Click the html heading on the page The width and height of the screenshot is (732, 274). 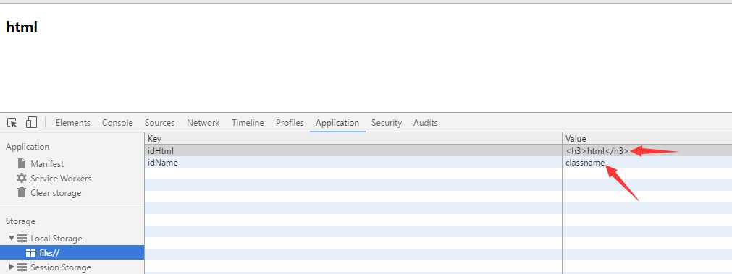tap(22, 27)
